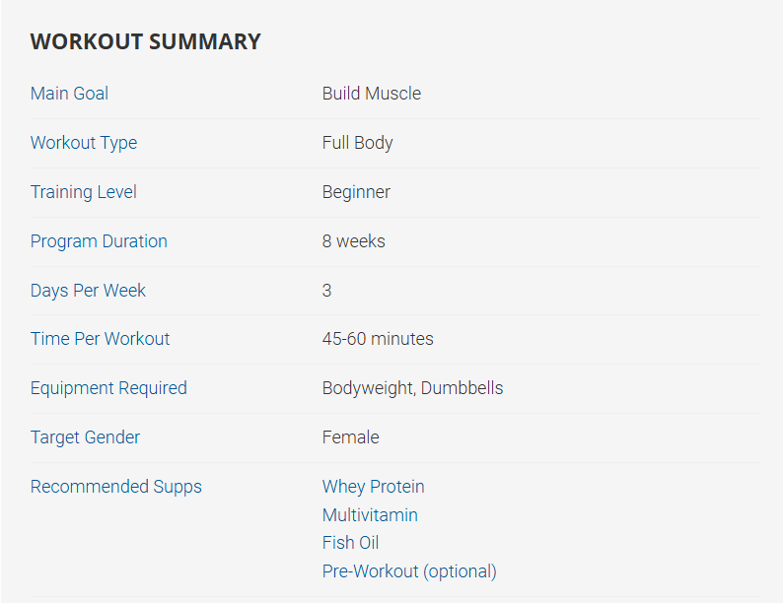
Task: Click the Beginner training level value
Action: coord(356,192)
